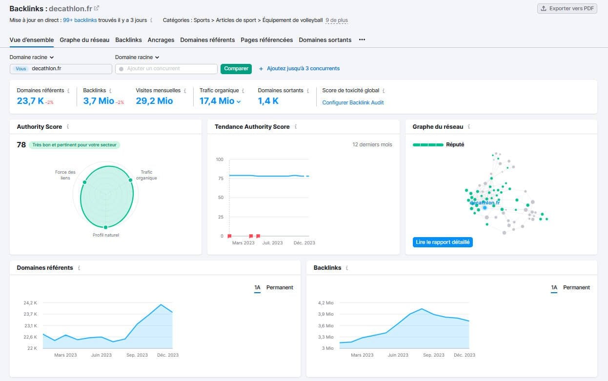This screenshot has height=381, width=608.
Task: Click Très bon et pertinent badge
Action: coord(74,145)
